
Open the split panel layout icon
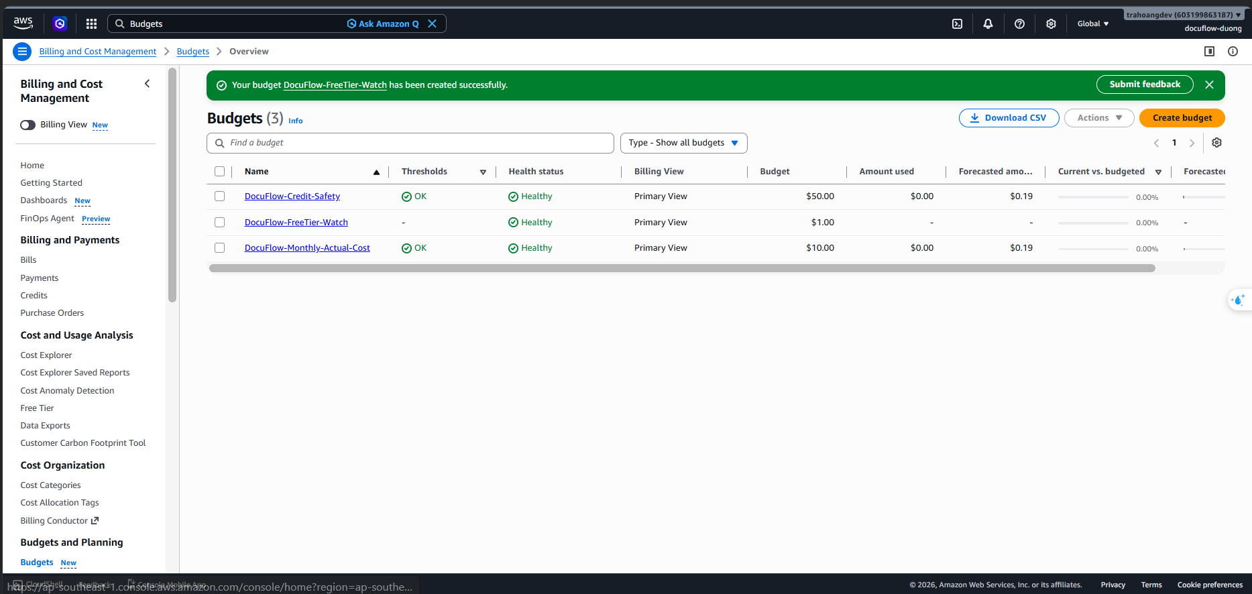click(x=1209, y=52)
